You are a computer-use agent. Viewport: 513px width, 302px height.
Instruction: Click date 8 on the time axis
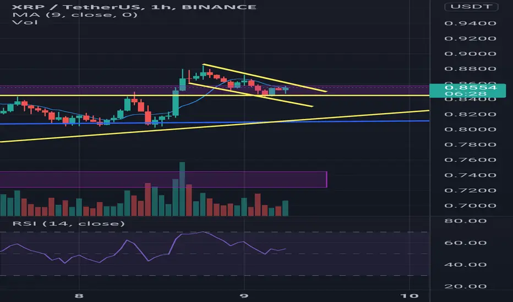[x=79, y=296]
